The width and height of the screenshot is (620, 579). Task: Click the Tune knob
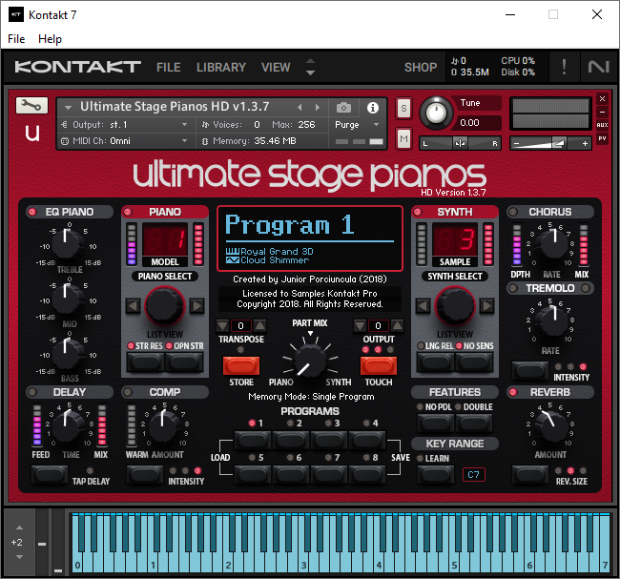(436, 114)
